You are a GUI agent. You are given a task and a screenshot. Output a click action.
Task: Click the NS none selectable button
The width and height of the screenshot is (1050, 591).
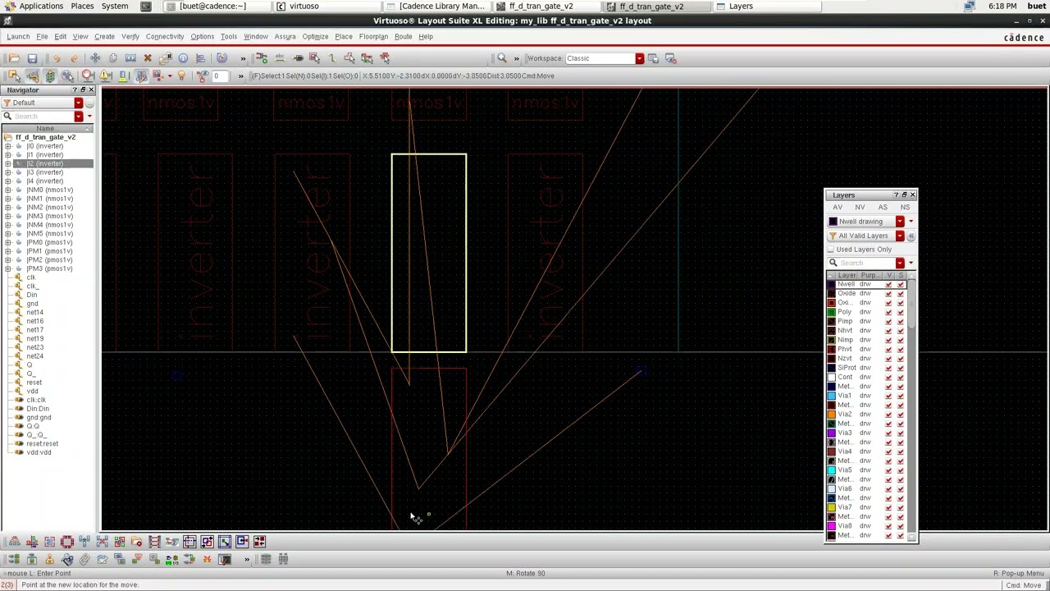pyautogui.click(x=905, y=208)
